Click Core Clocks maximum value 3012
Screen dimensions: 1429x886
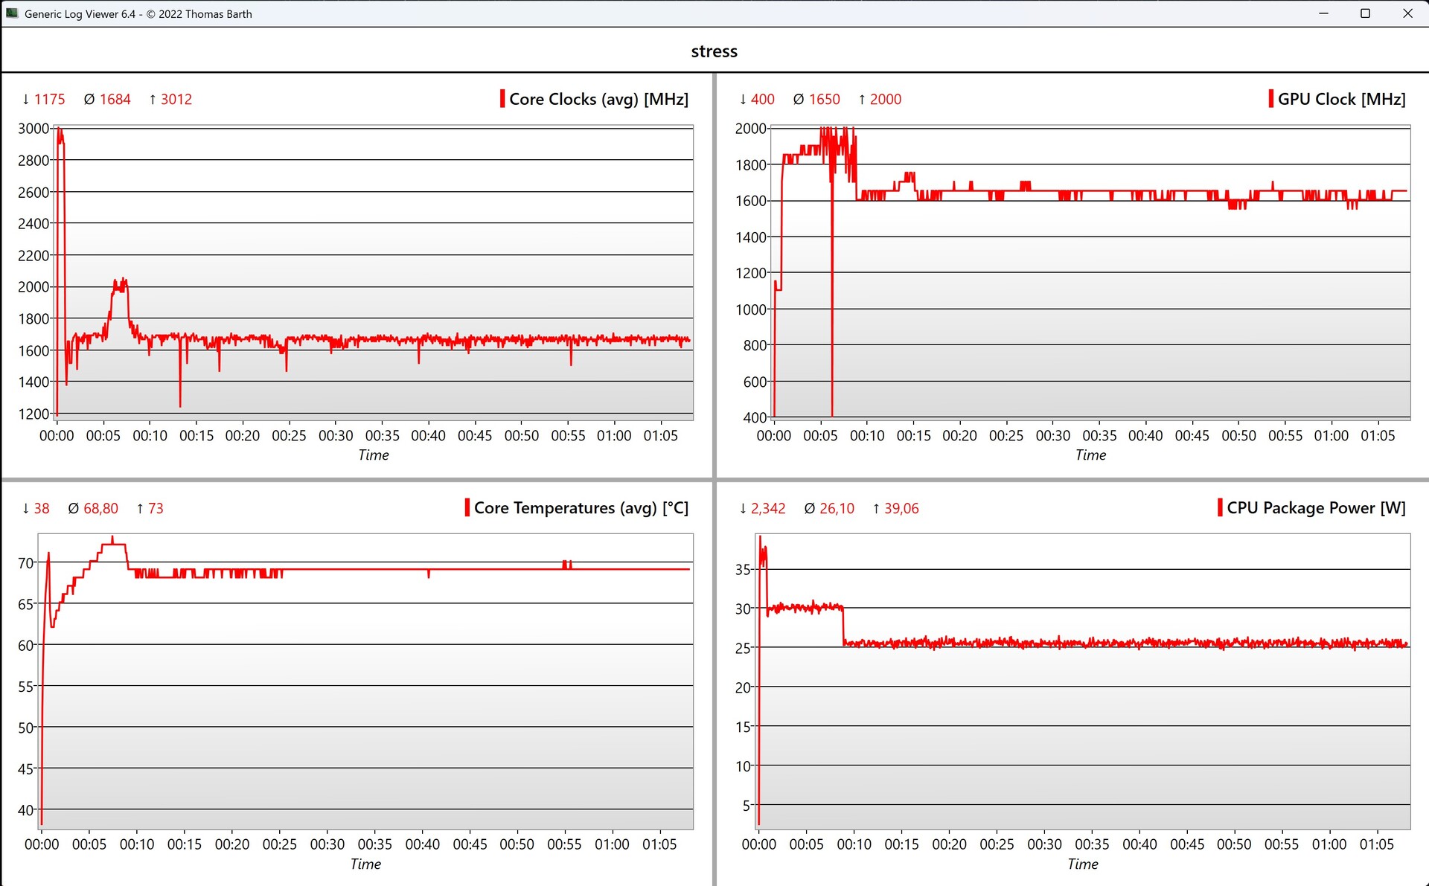176,100
